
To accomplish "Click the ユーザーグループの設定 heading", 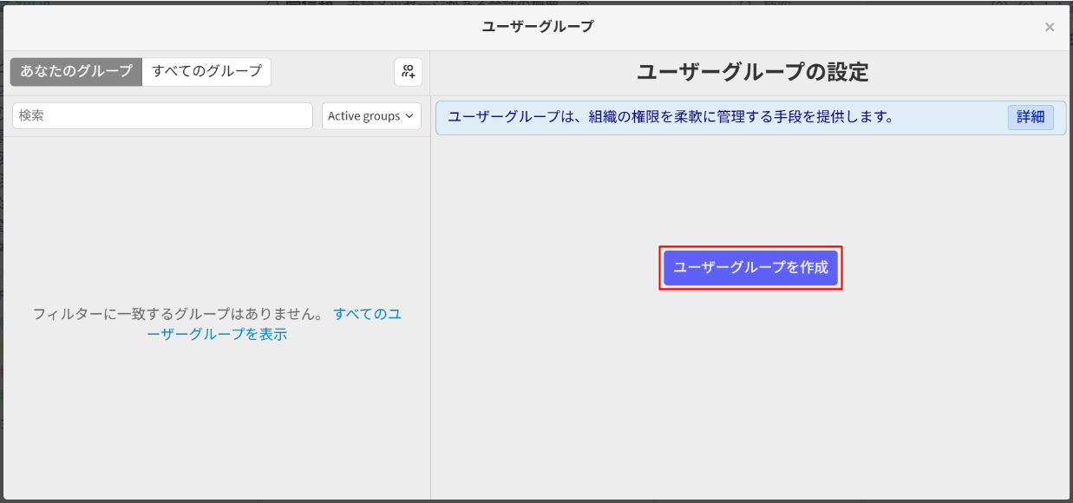I will coord(751,73).
